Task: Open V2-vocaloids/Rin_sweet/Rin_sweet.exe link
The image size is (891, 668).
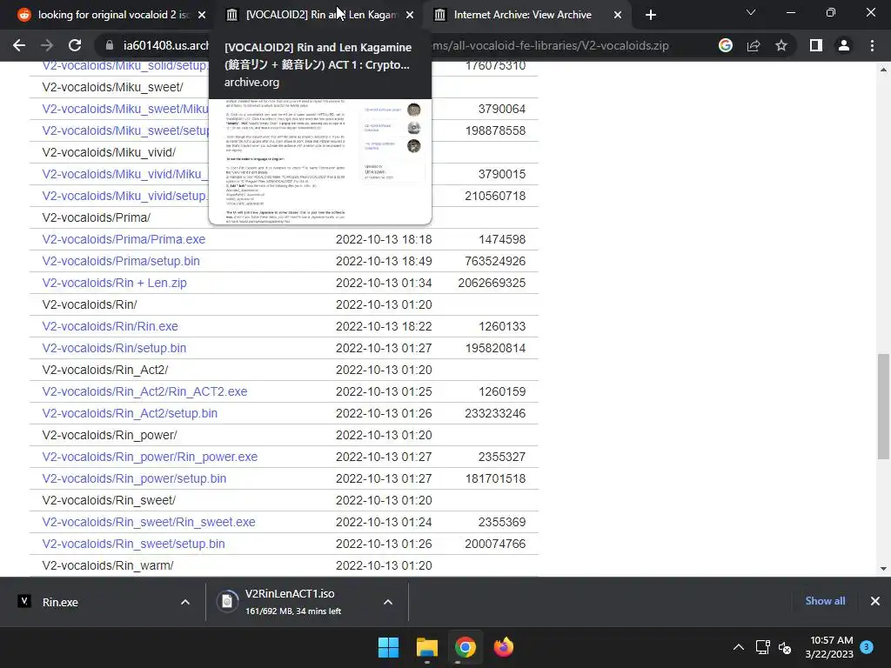Action: click(148, 522)
